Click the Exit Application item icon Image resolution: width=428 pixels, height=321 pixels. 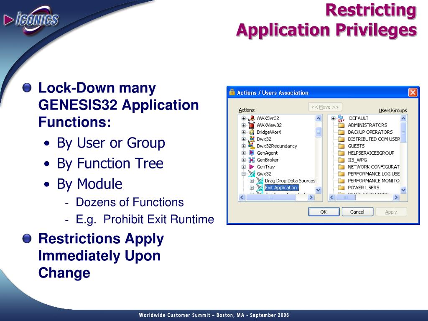pyautogui.click(x=260, y=188)
